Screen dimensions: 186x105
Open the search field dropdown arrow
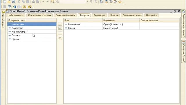coord(87,2)
